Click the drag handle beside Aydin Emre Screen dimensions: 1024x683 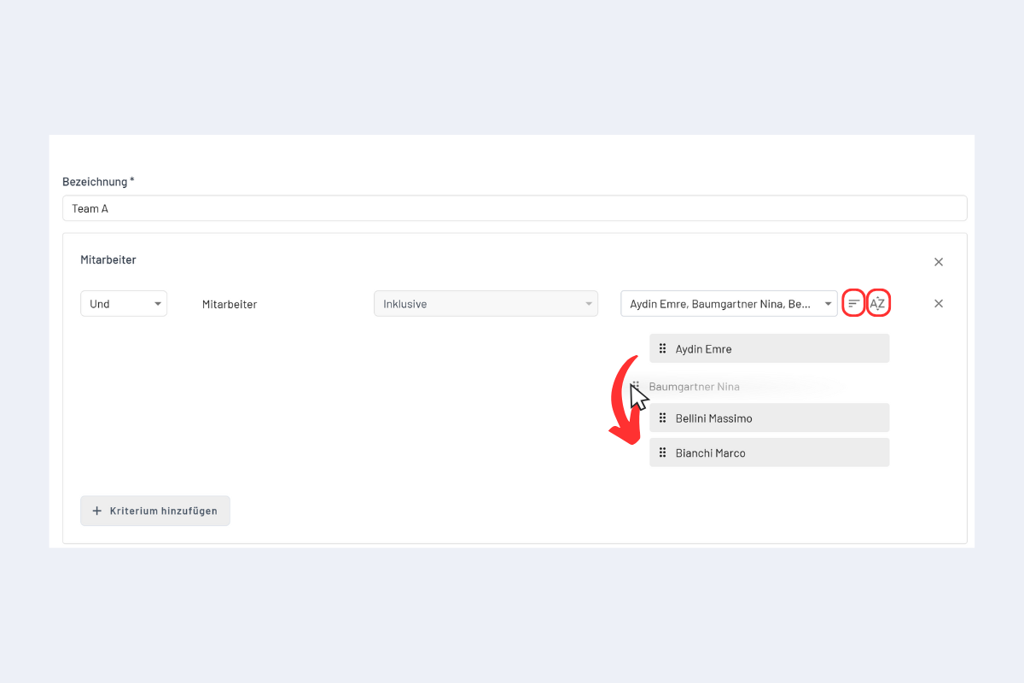[663, 348]
